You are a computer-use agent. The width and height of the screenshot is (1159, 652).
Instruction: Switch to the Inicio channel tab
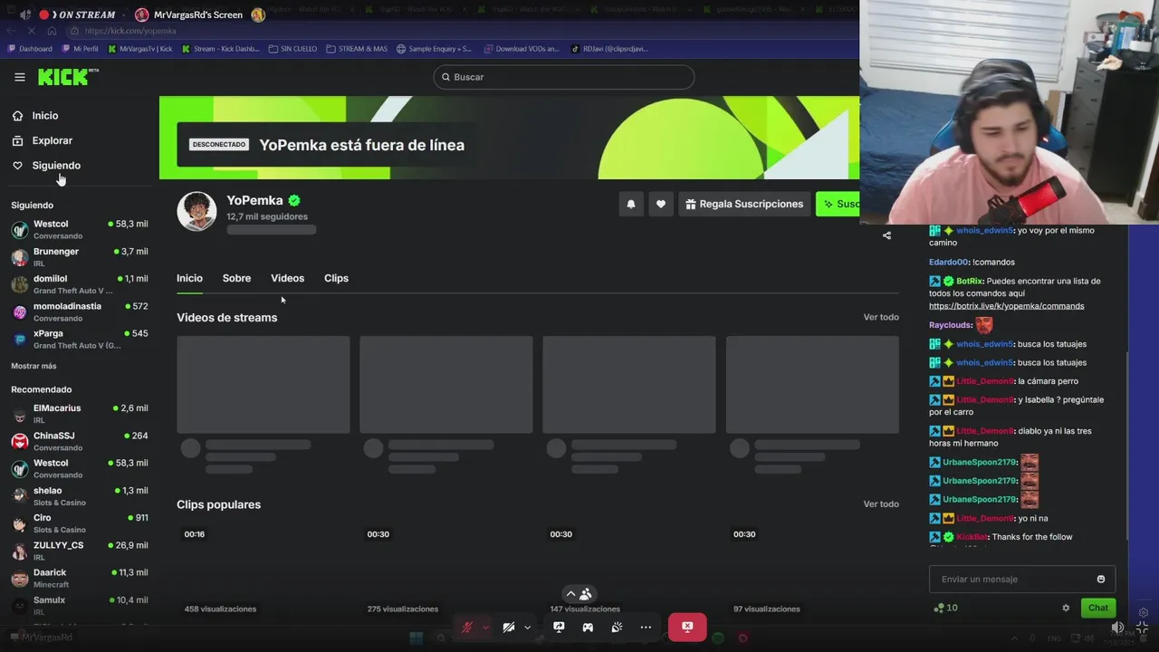pyautogui.click(x=189, y=278)
